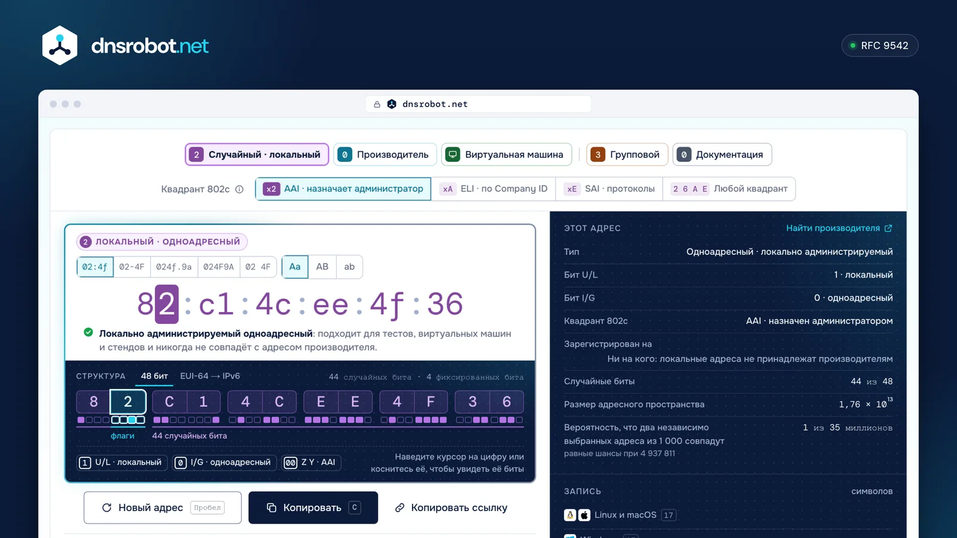Click Копировать ссылку

click(x=451, y=508)
